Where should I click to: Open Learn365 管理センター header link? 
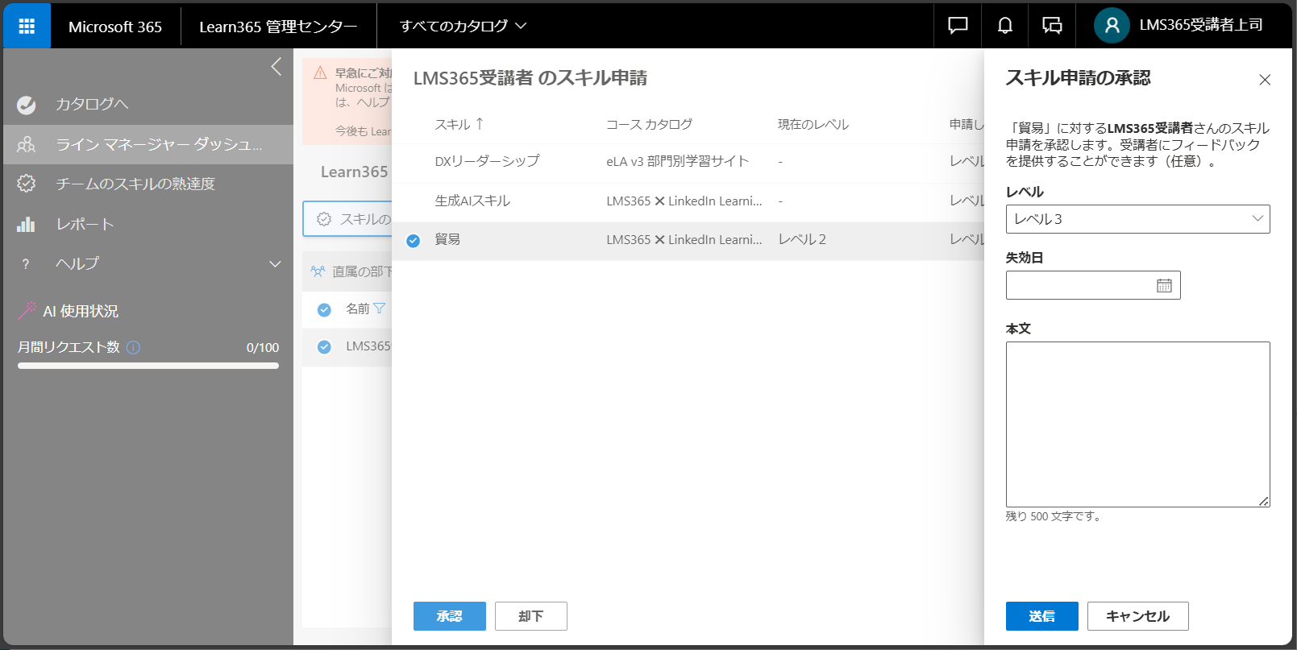278,27
